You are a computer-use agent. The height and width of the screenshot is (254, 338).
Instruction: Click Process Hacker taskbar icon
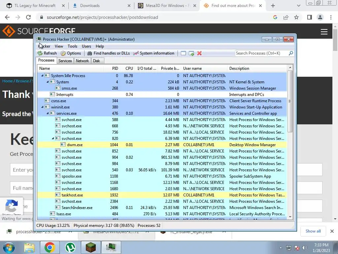[x=111, y=247]
